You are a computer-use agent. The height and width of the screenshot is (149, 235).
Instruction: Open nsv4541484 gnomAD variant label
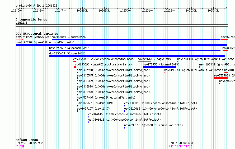click(206, 59)
